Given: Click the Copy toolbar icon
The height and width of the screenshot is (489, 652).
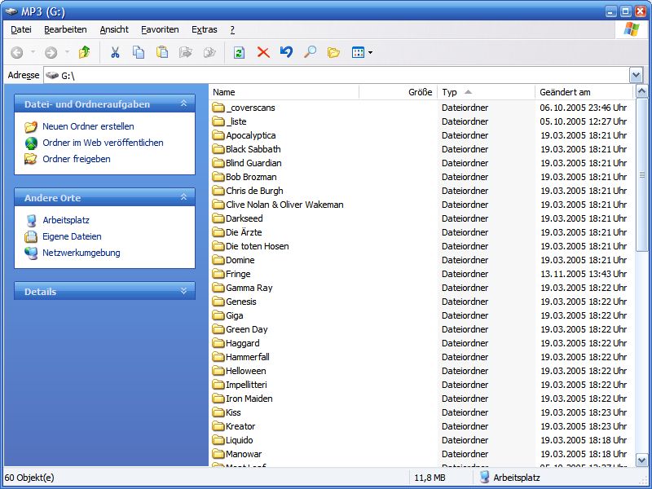Looking at the screenshot, I should coord(139,52).
